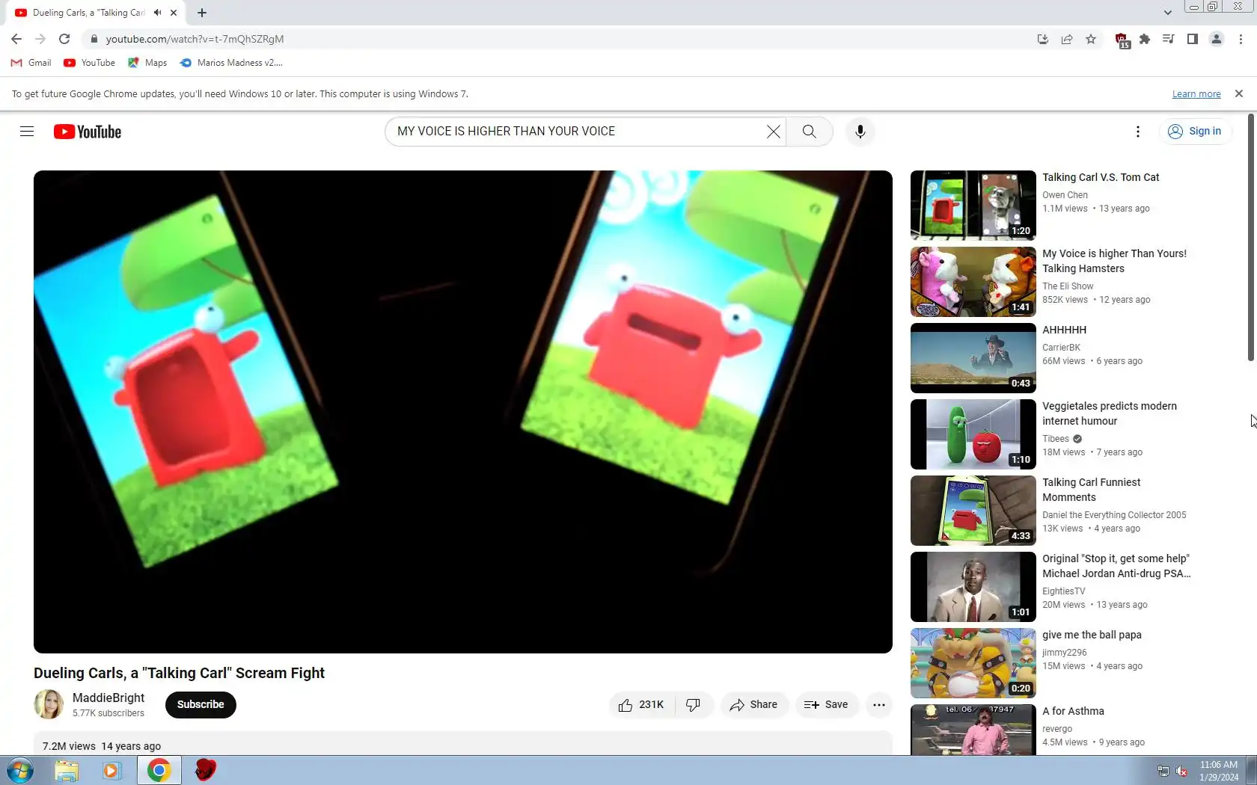Sign in to YouTube

(1195, 132)
